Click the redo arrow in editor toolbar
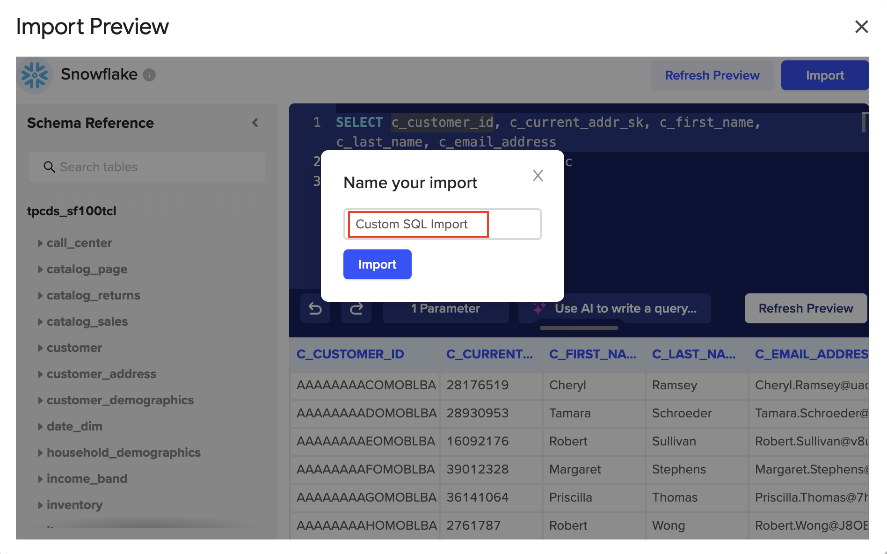The height and width of the screenshot is (554, 887). (356, 309)
